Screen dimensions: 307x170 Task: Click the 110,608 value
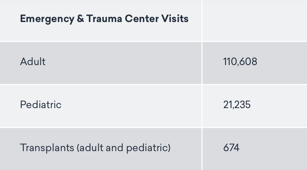coord(240,62)
